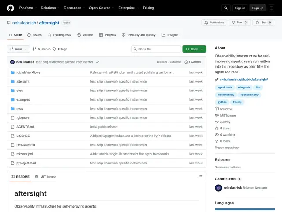The height and width of the screenshot is (212, 282).
Task: Click the pyproject.toml file icon
Action: [x=12, y=163]
